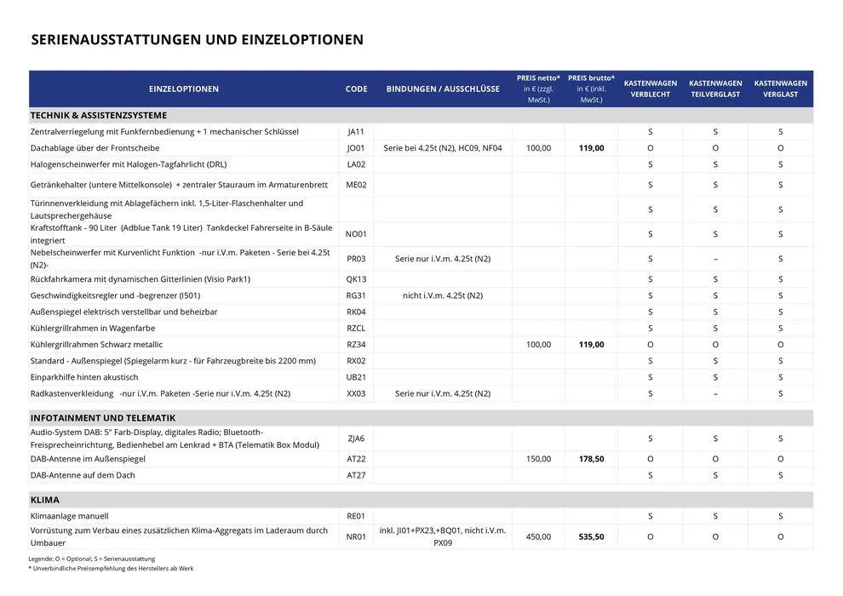Select the Rückfahrkamera mit dynamischen Gitterlinien row
843x596 pixels.
[140, 279]
